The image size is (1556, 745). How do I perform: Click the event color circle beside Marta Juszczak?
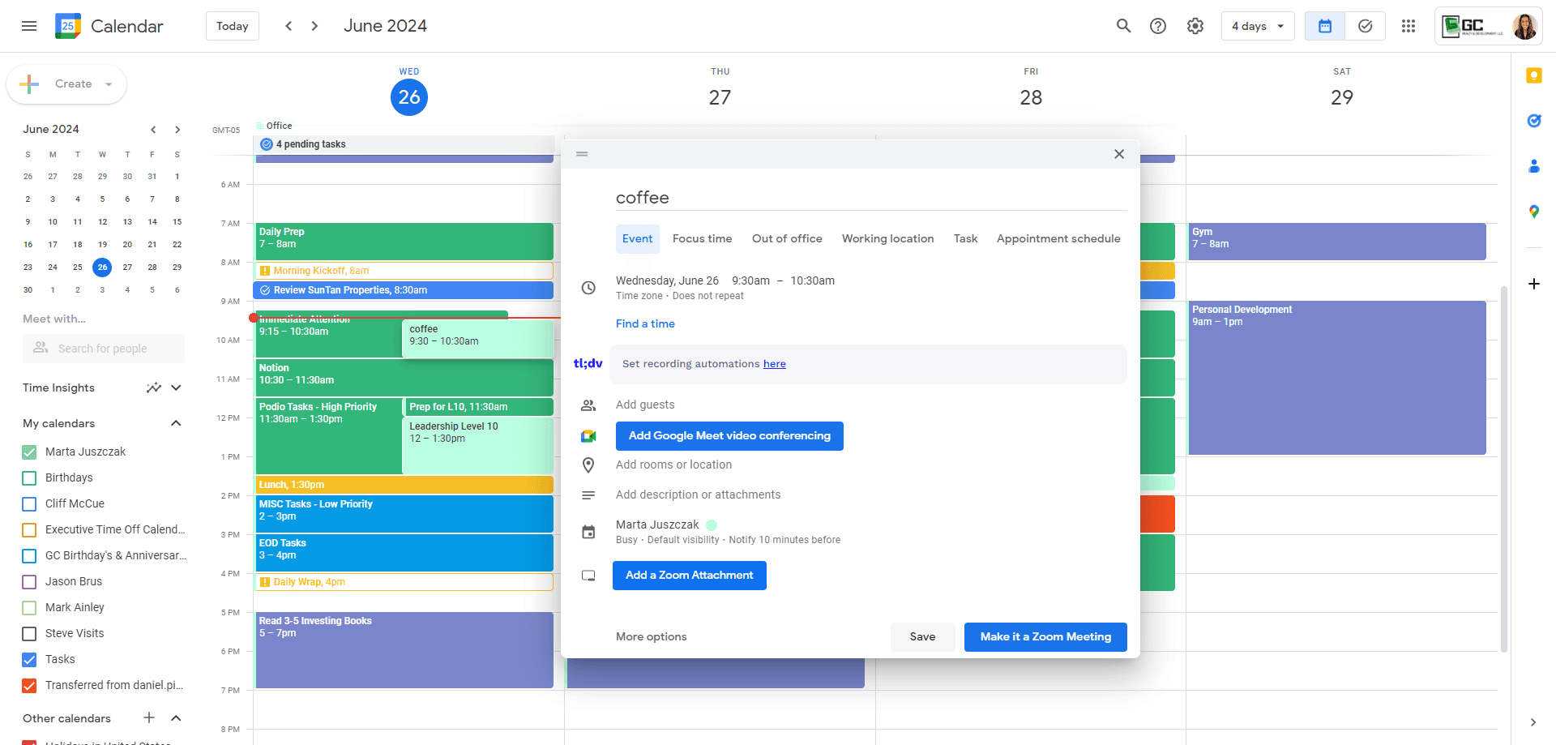[712, 525]
